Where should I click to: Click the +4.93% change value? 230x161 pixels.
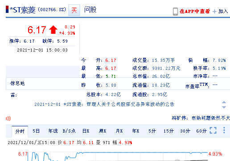click(67, 33)
